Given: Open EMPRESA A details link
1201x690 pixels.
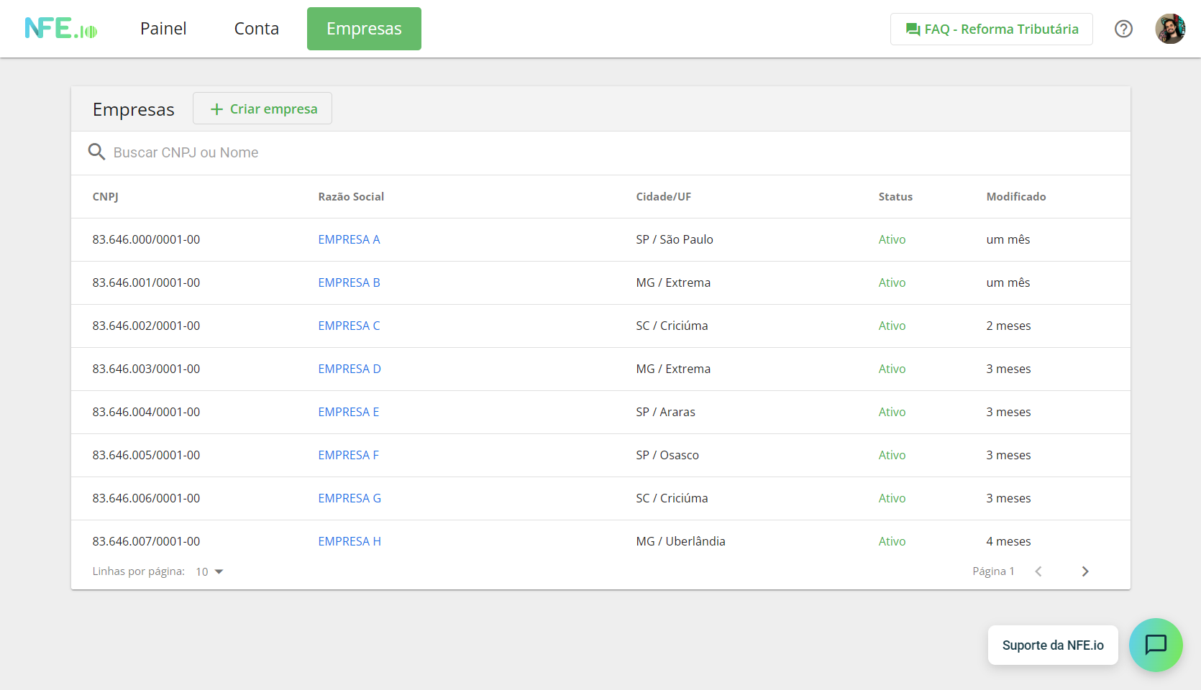Looking at the screenshot, I should [349, 239].
